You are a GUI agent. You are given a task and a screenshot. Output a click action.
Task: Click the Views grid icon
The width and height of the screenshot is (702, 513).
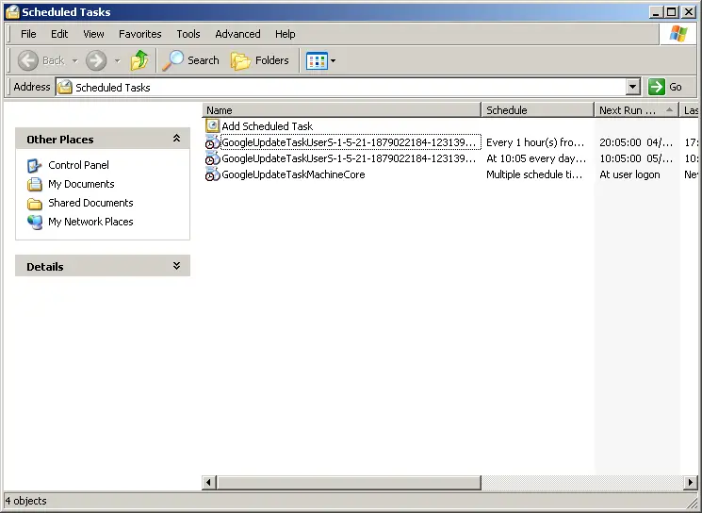point(317,61)
